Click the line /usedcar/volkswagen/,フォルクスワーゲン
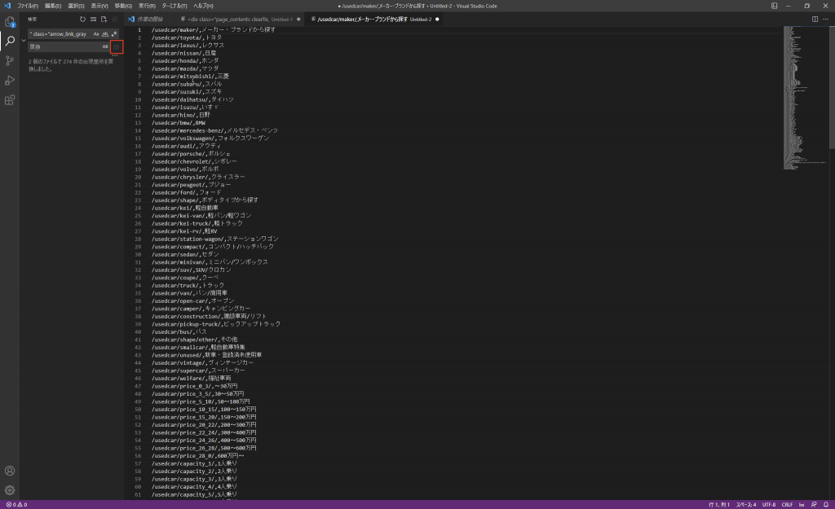835x509 pixels. [210, 138]
